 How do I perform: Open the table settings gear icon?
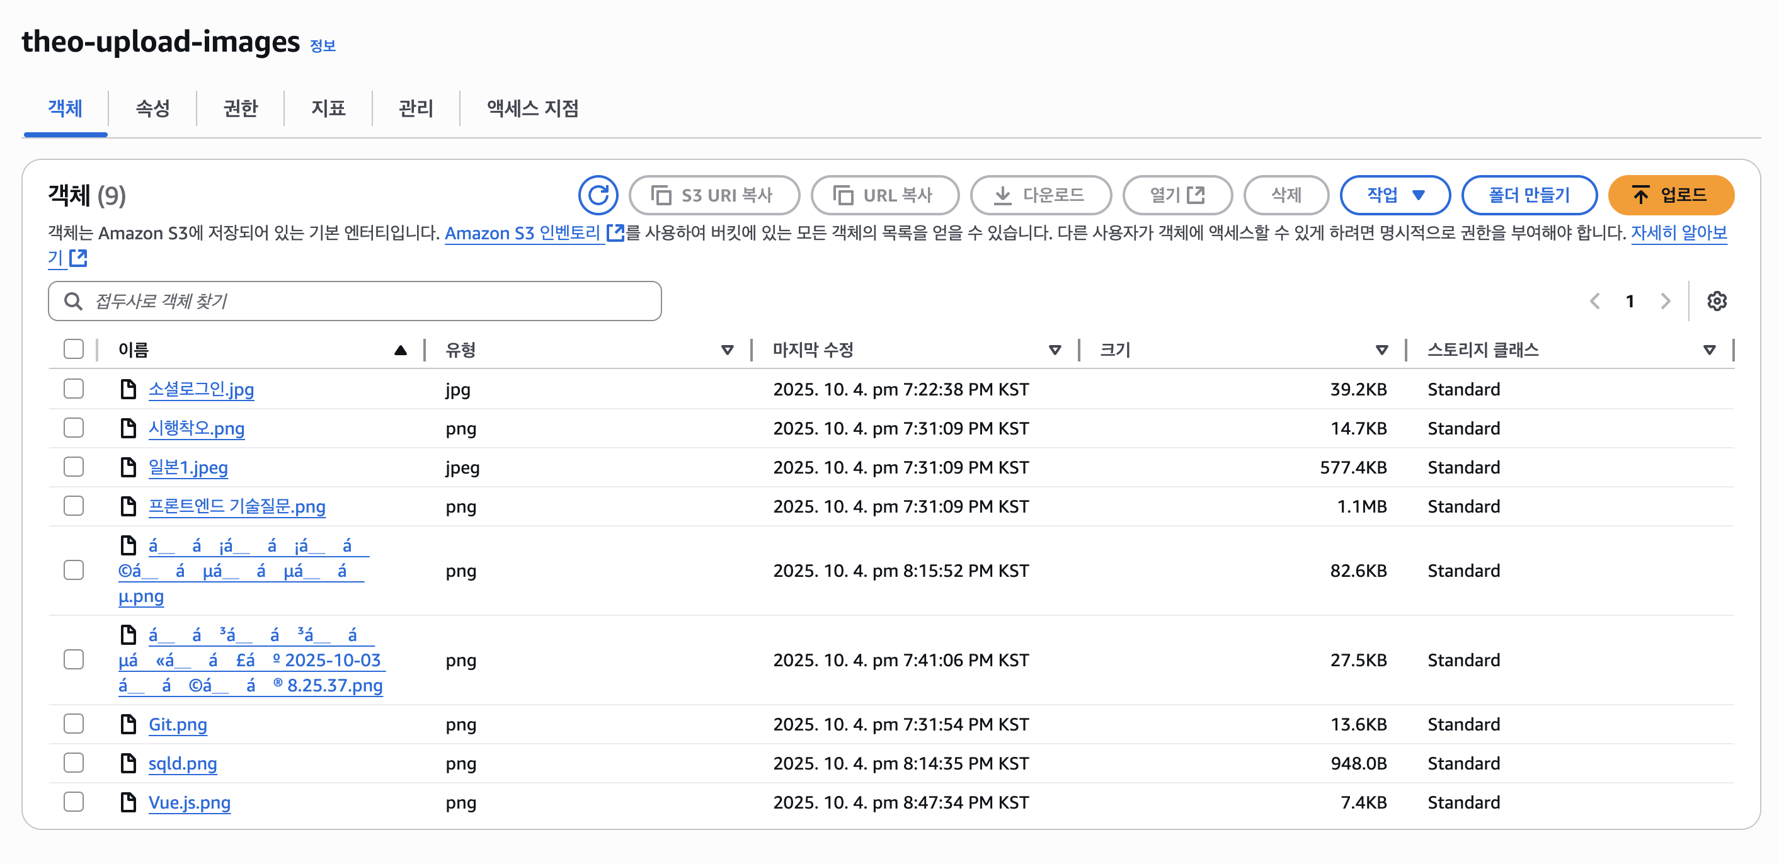pos(1716,301)
